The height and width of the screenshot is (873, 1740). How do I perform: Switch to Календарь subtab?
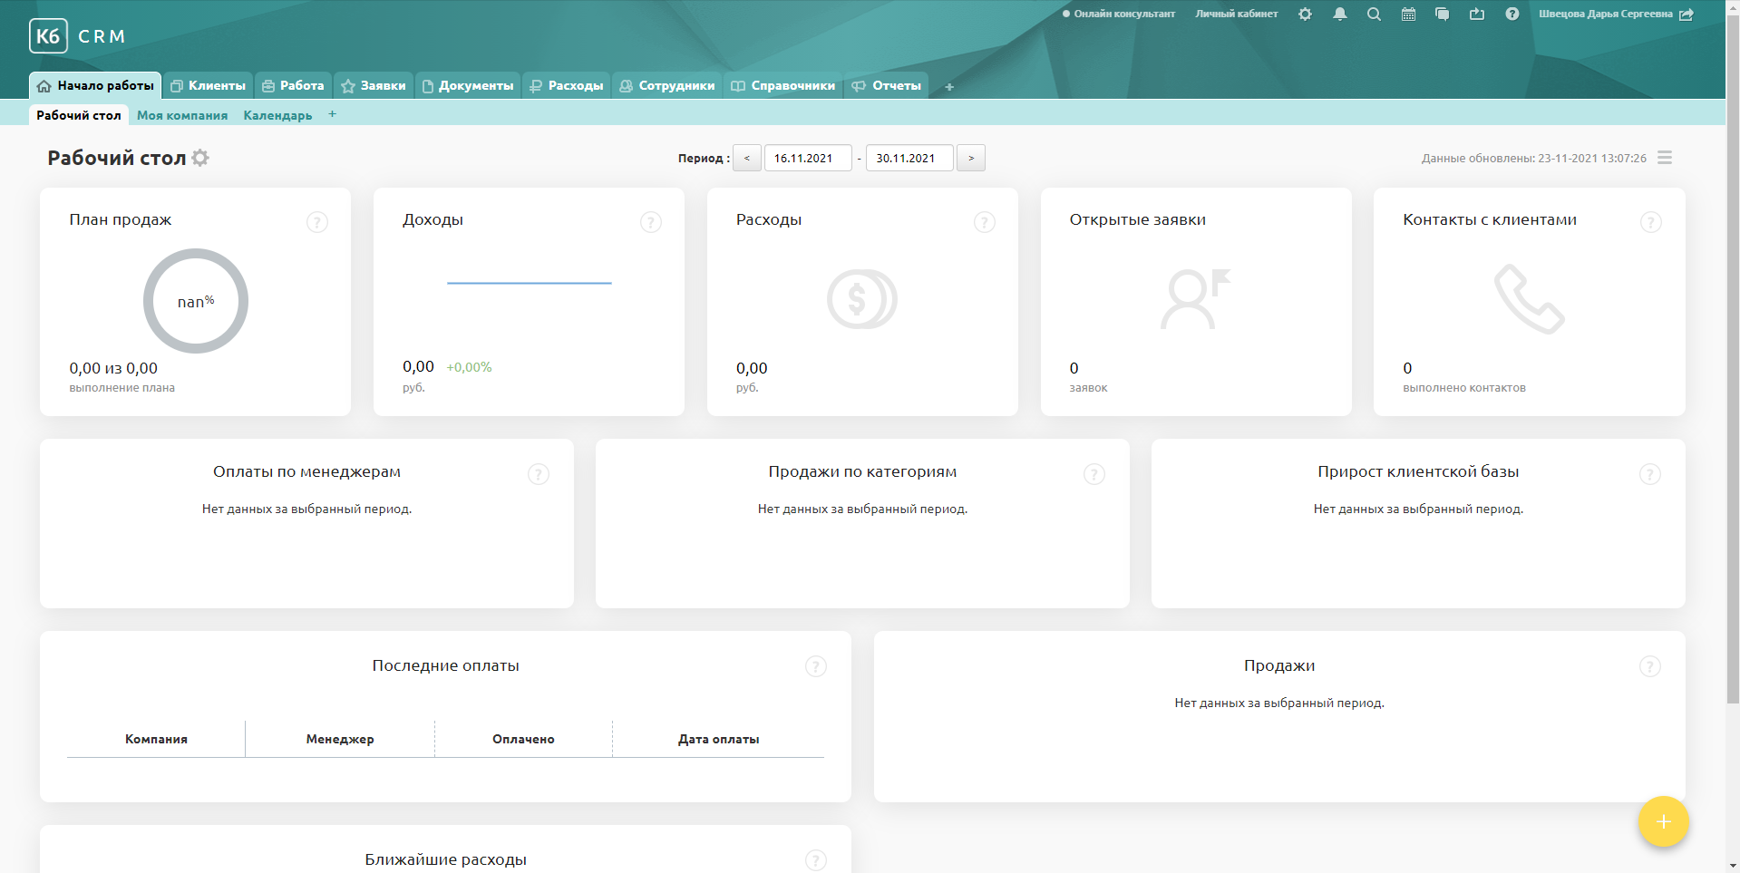coord(277,115)
